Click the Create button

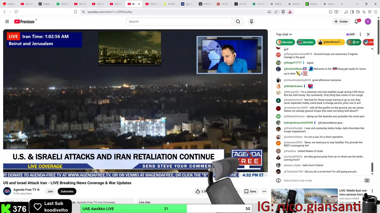pyautogui.click(x=341, y=22)
